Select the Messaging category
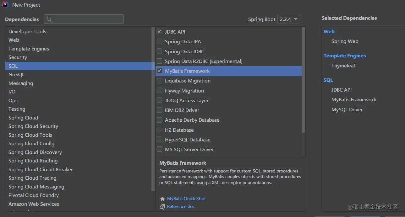Screen dimensions: 405x217 pyautogui.click(x=79, y=83)
